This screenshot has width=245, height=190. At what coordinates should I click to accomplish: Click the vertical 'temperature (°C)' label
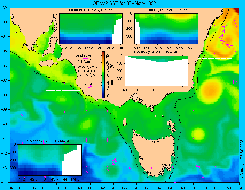112,74
